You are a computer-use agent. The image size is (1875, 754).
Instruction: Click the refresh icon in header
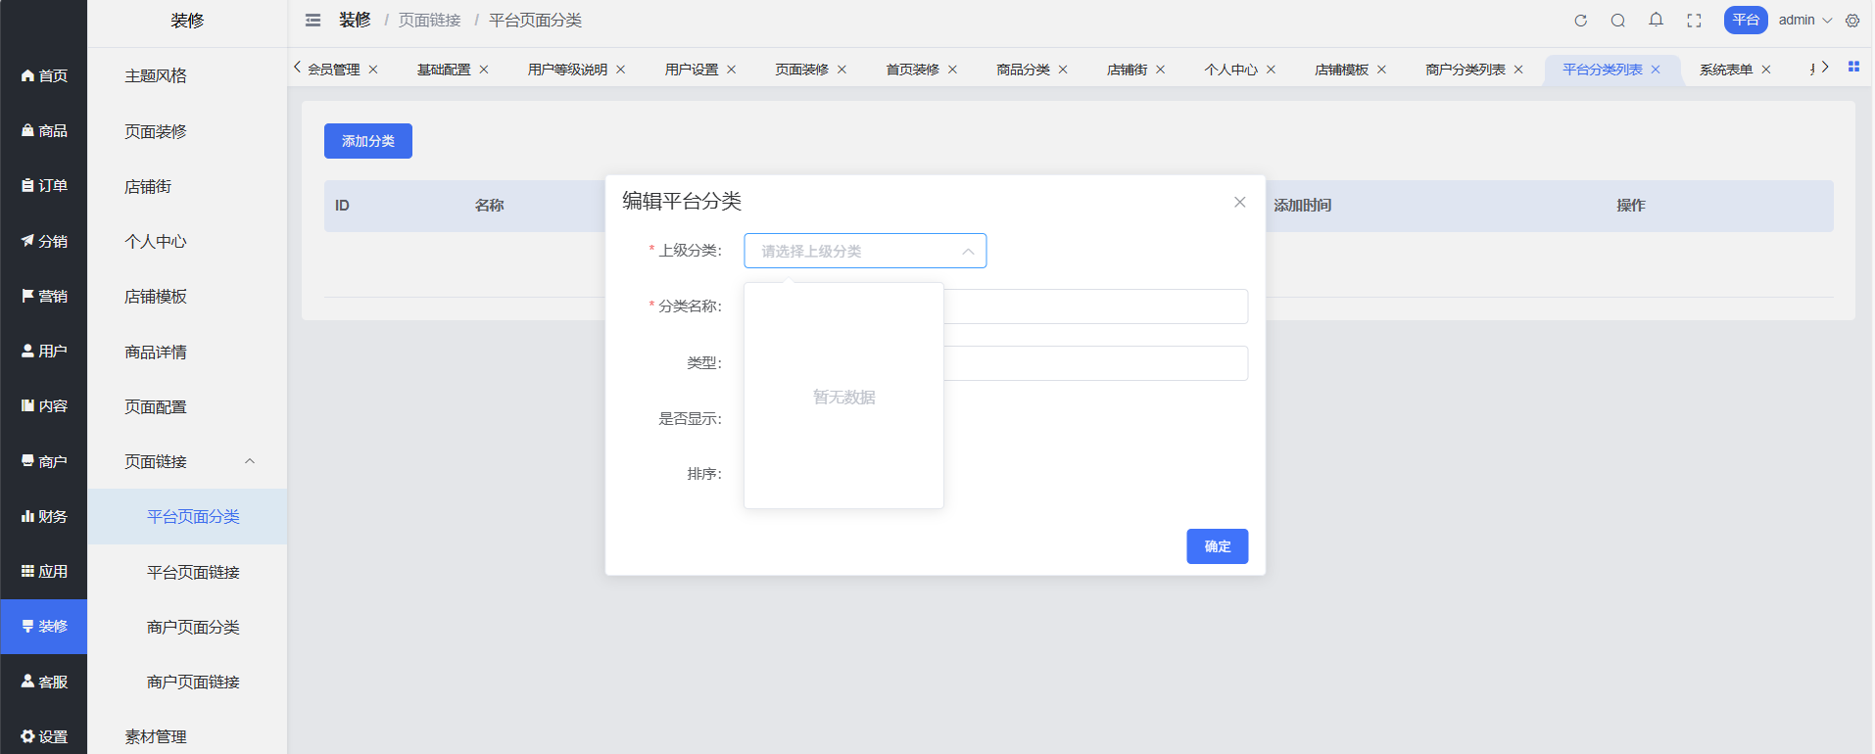click(x=1580, y=21)
